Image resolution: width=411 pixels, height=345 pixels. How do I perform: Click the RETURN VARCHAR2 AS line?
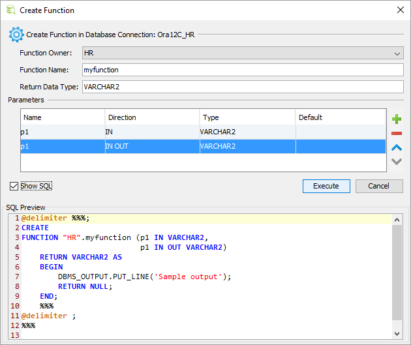pyautogui.click(x=81, y=257)
